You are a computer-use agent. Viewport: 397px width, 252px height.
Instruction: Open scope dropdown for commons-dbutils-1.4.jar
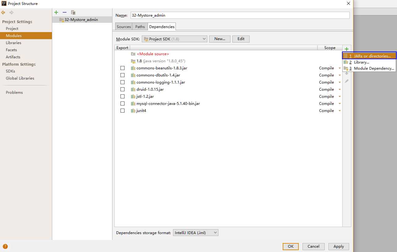(340, 75)
